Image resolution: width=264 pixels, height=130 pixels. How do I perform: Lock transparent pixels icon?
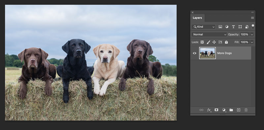point(202,42)
